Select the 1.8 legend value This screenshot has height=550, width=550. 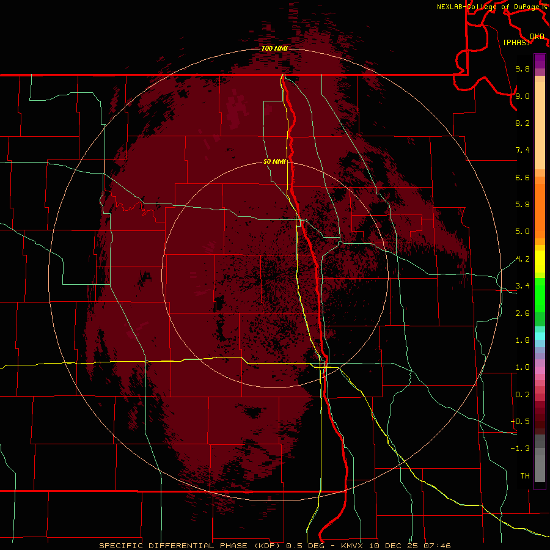pyautogui.click(x=522, y=340)
